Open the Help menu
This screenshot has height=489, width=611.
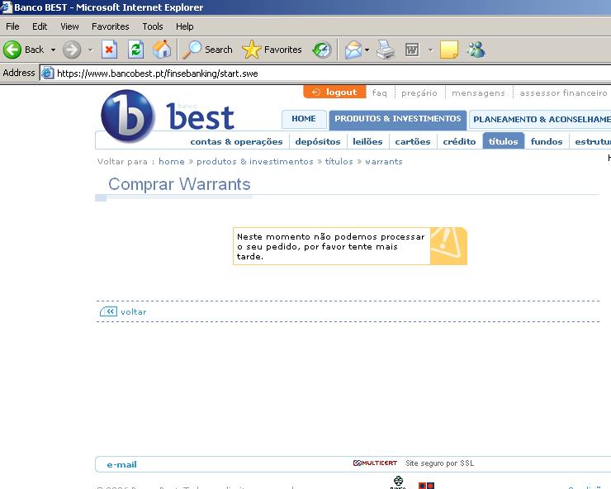point(184,26)
